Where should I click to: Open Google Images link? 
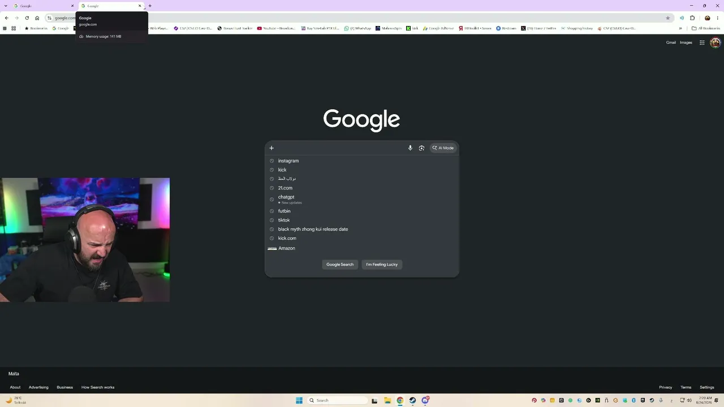(686, 42)
